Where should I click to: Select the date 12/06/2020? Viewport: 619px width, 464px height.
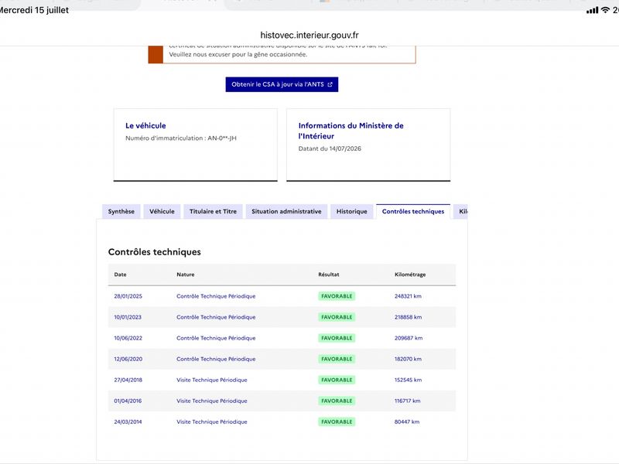coord(128,359)
